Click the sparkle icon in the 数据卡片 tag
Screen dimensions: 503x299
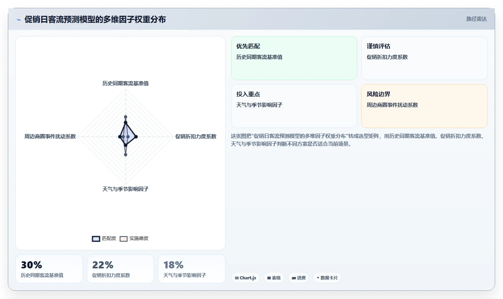[x=318, y=278]
